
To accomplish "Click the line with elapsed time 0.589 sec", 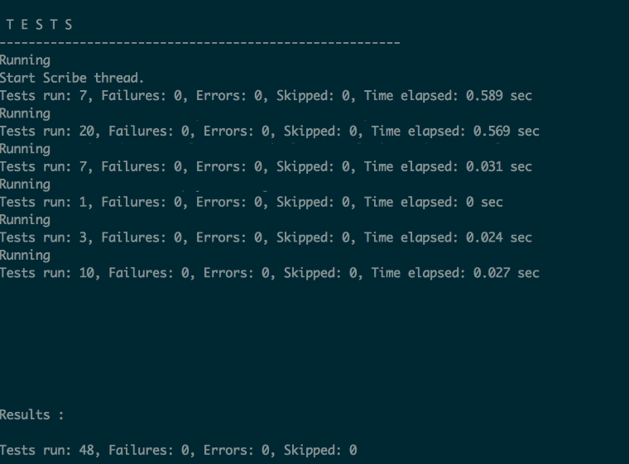I will [x=266, y=96].
